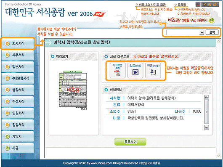Image resolution: width=223 pixels, height=167 pixels.
Task: Click the Hangul hwp download icon
Action: tap(153, 71)
